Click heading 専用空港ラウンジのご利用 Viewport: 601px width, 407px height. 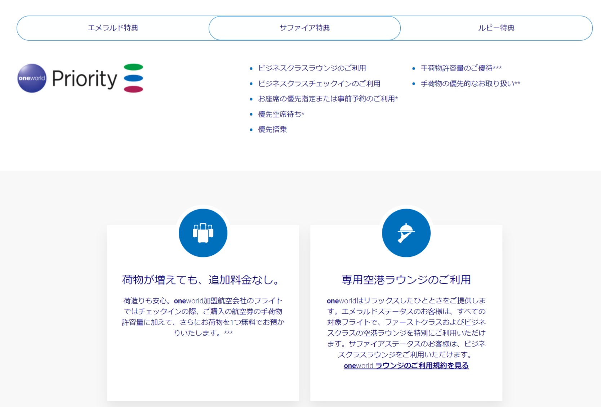tap(406, 280)
